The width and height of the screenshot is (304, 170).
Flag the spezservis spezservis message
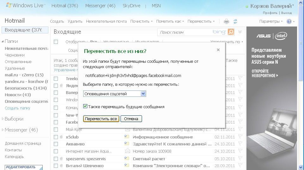tap(240, 158)
